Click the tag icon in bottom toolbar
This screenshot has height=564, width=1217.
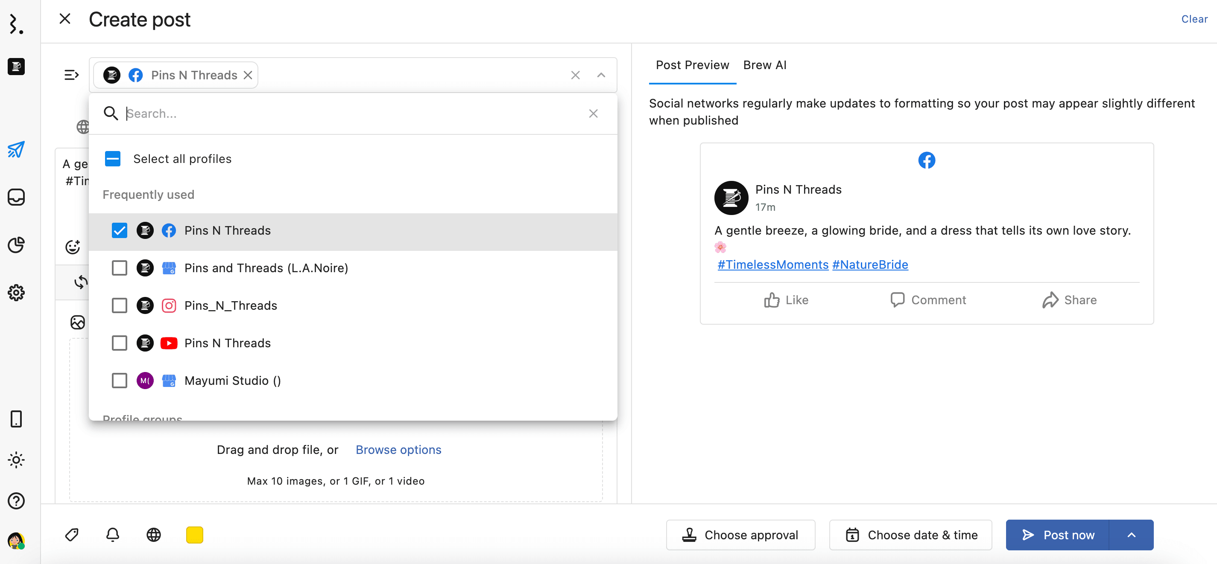coord(72,535)
